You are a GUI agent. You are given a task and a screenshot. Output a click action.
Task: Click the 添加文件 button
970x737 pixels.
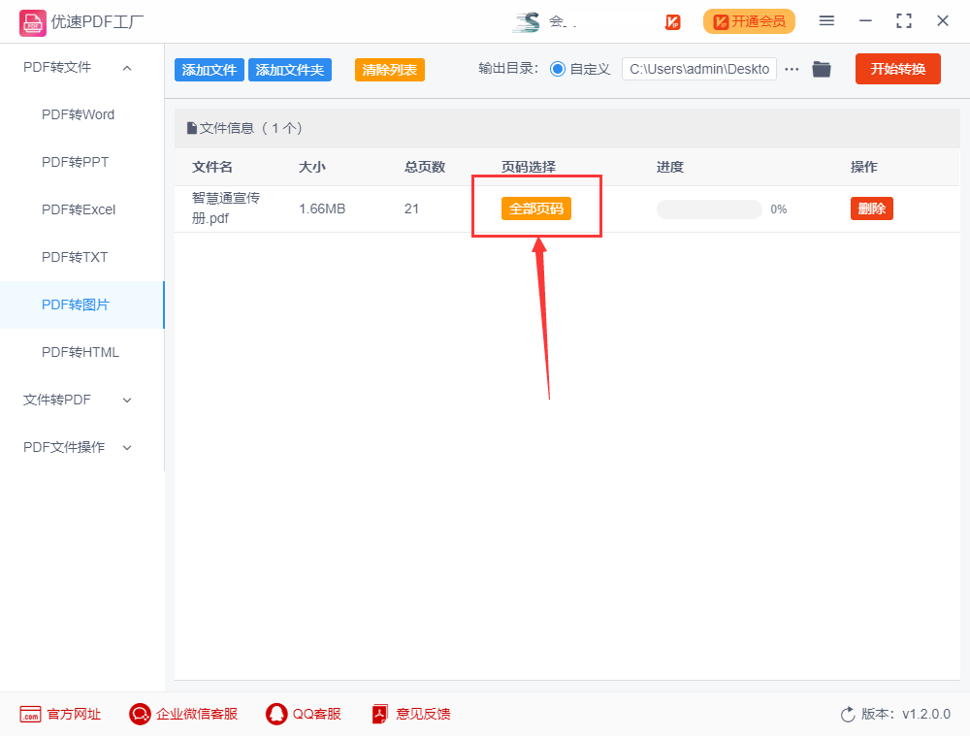click(209, 70)
